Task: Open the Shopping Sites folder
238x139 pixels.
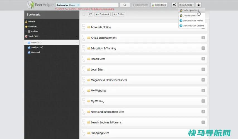Action: 100,133
